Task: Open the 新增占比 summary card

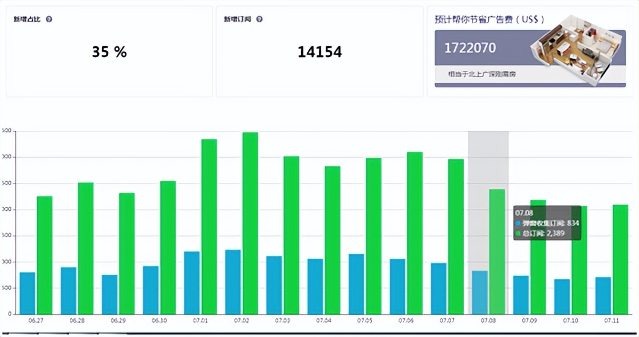Action: click(x=109, y=51)
